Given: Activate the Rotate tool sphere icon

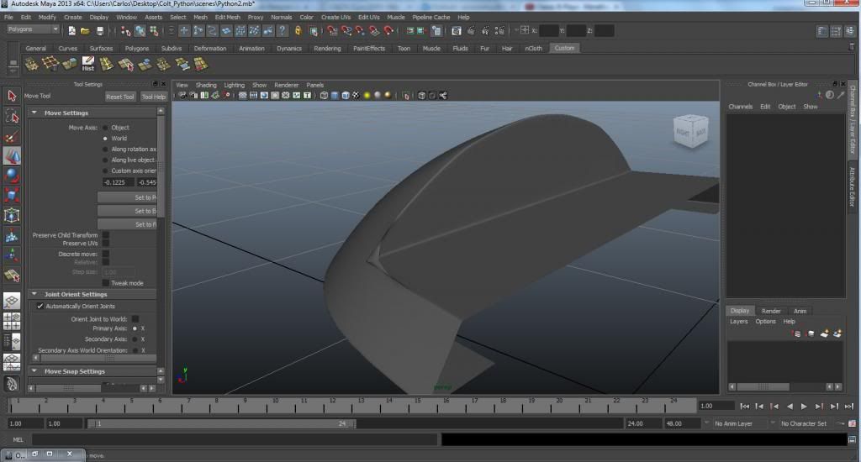Looking at the screenshot, I should 12,176.
